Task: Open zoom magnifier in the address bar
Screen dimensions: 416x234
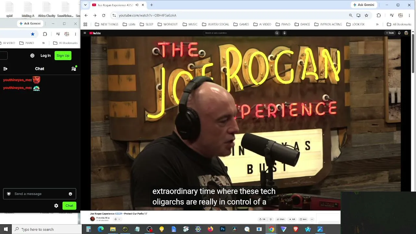Action: tap(351, 15)
